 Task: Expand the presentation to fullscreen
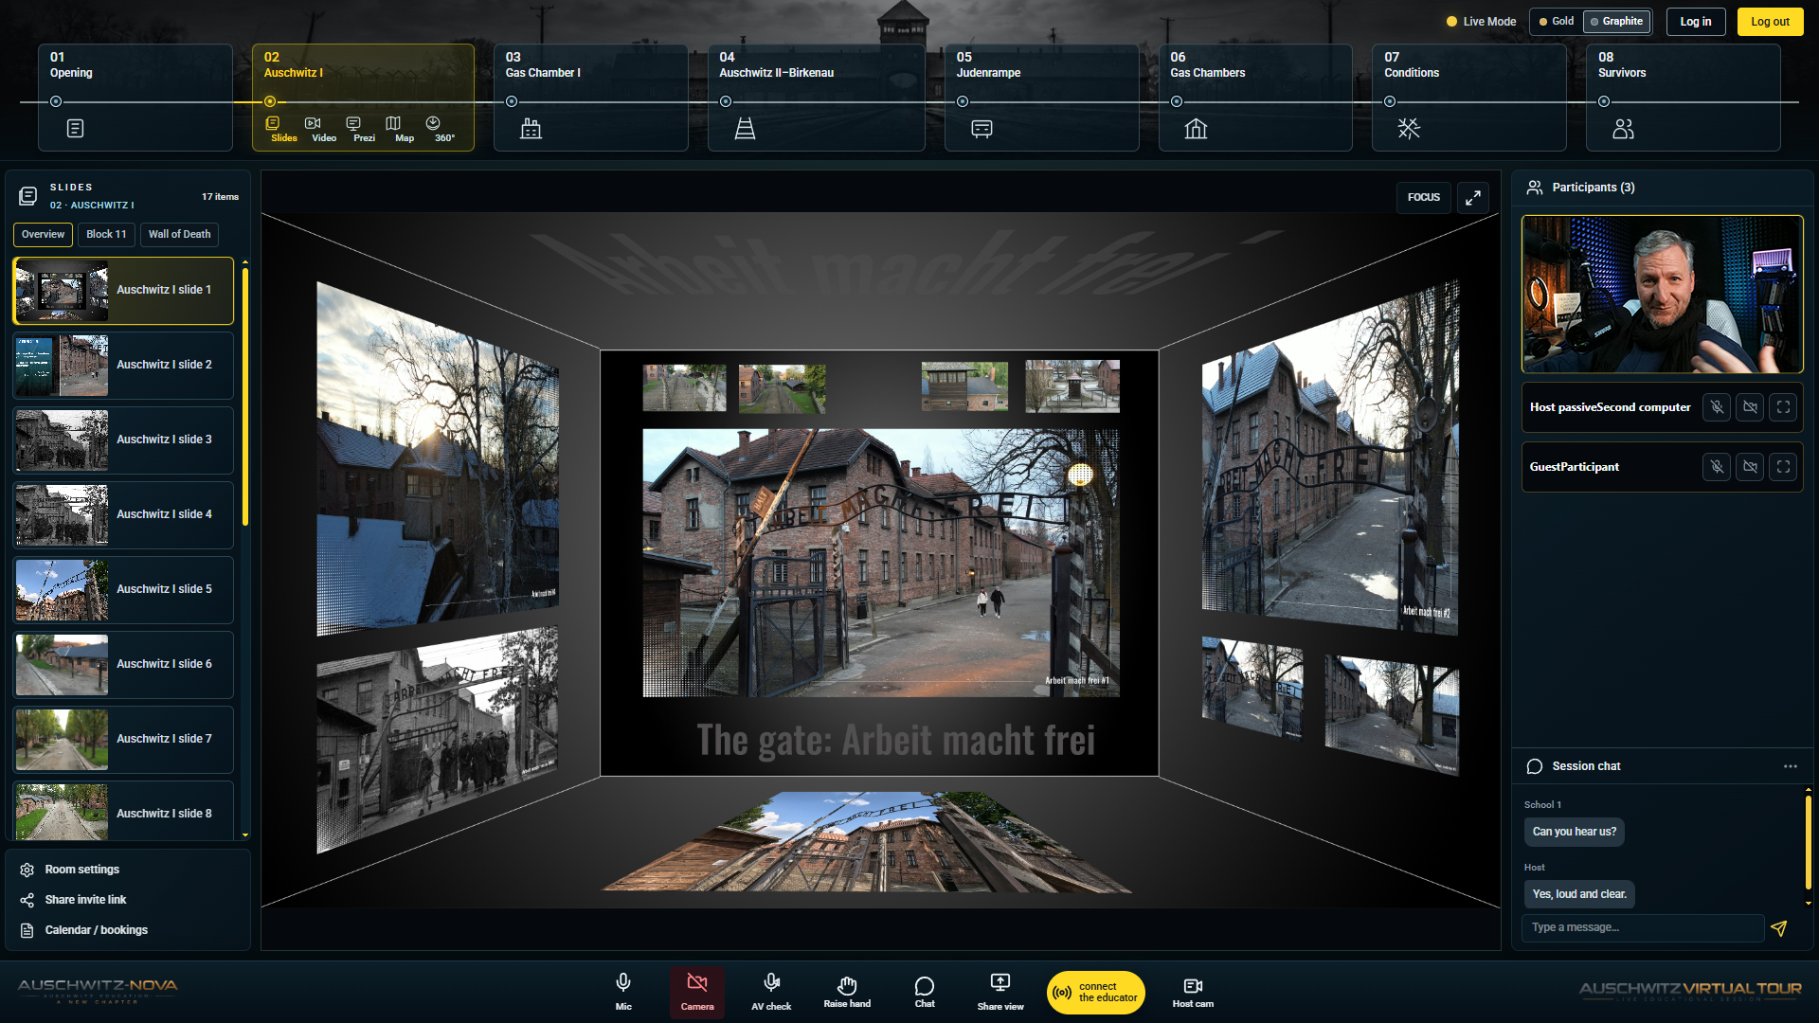tap(1473, 197)
